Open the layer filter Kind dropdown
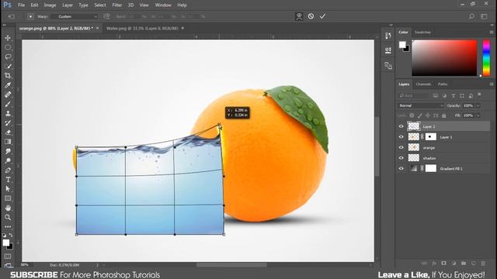Screen dimensions: 497x279 (414, 95)
